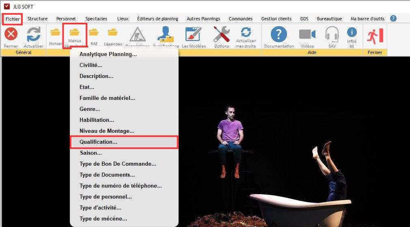Open the Fichier folder dropdown in ribbon
This screenshot has height=227, width=410.
point(55,32)
